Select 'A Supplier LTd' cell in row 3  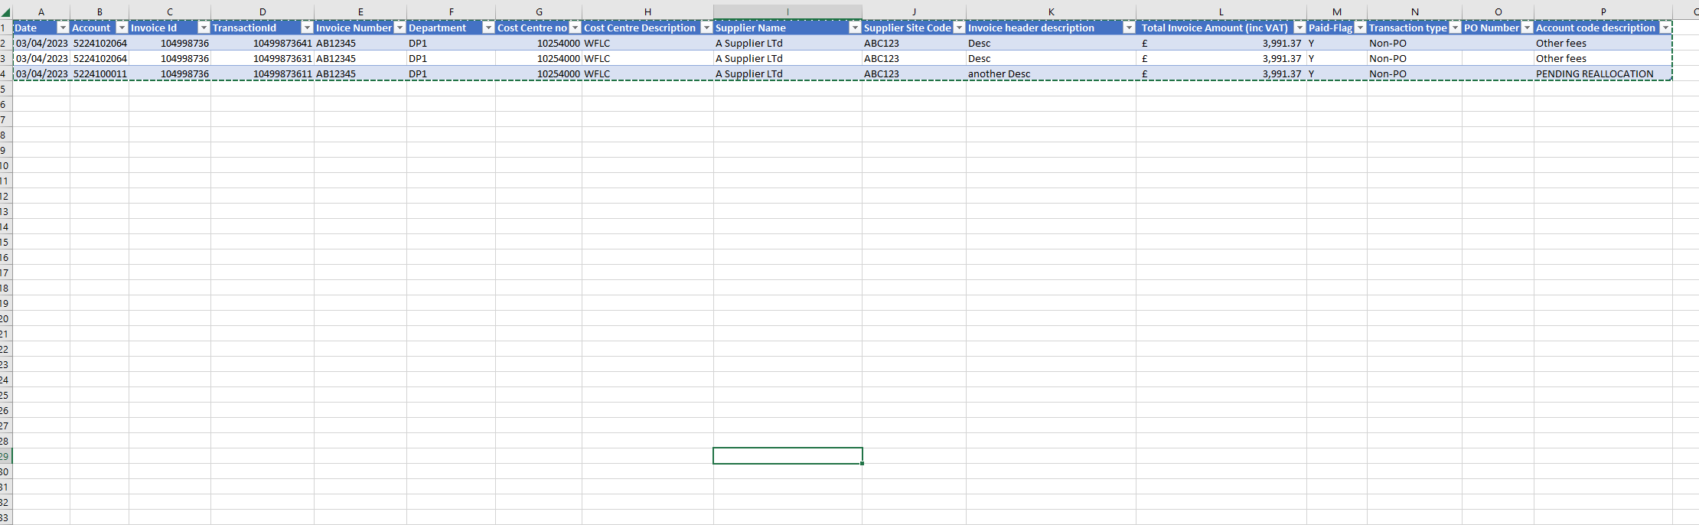pos(788,58)
